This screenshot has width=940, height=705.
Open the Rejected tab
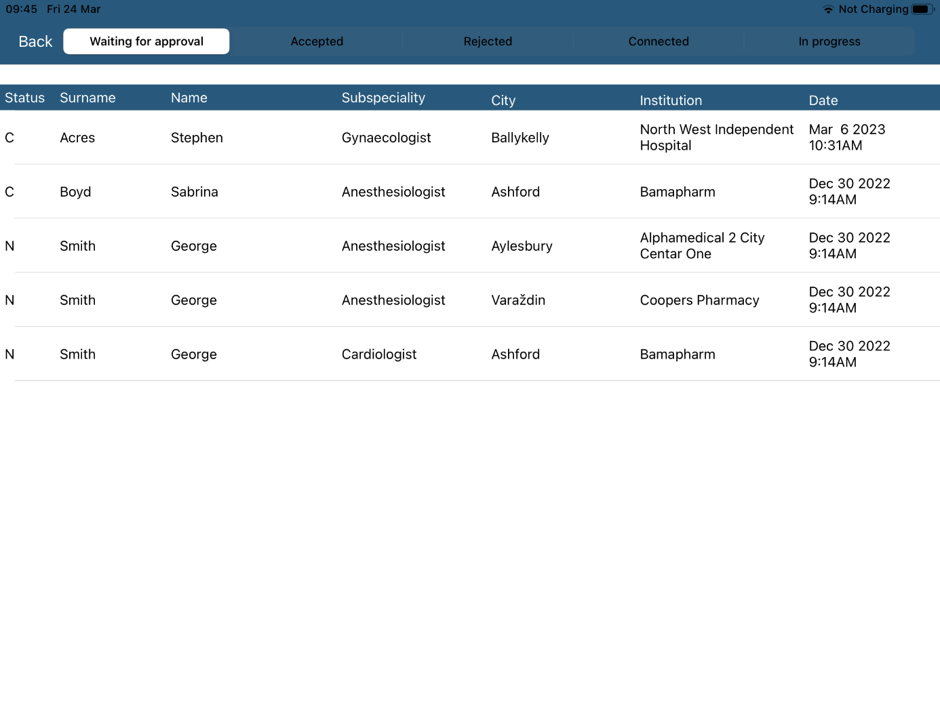[x=488, y=41]
